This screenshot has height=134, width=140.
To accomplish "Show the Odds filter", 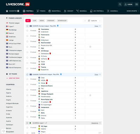I will [42, 21].
